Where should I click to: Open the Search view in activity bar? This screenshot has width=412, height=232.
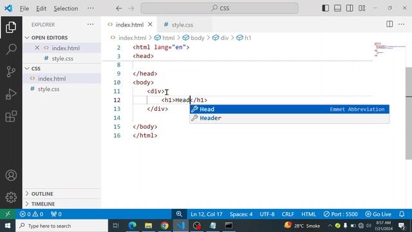point(11,49)
